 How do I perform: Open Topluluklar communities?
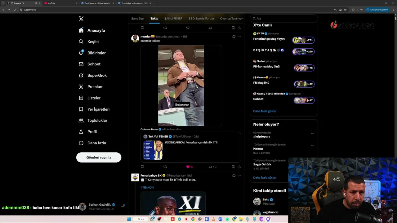click(93, 120)
